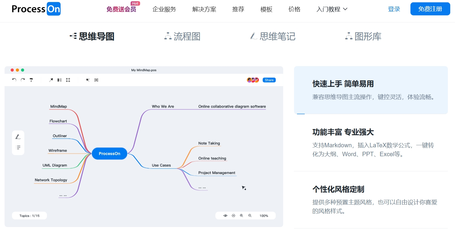Click the Topics : 1/15 counter
The width and height of the screenshot is (455, 230).
pos(29,216)
